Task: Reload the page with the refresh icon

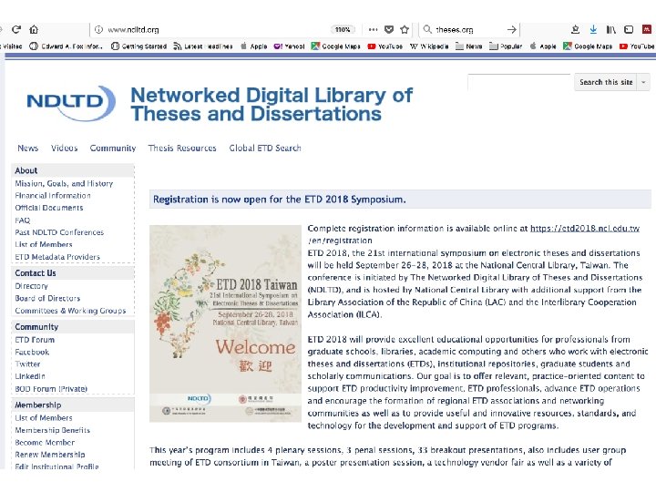Action: [x=16, y=29]
